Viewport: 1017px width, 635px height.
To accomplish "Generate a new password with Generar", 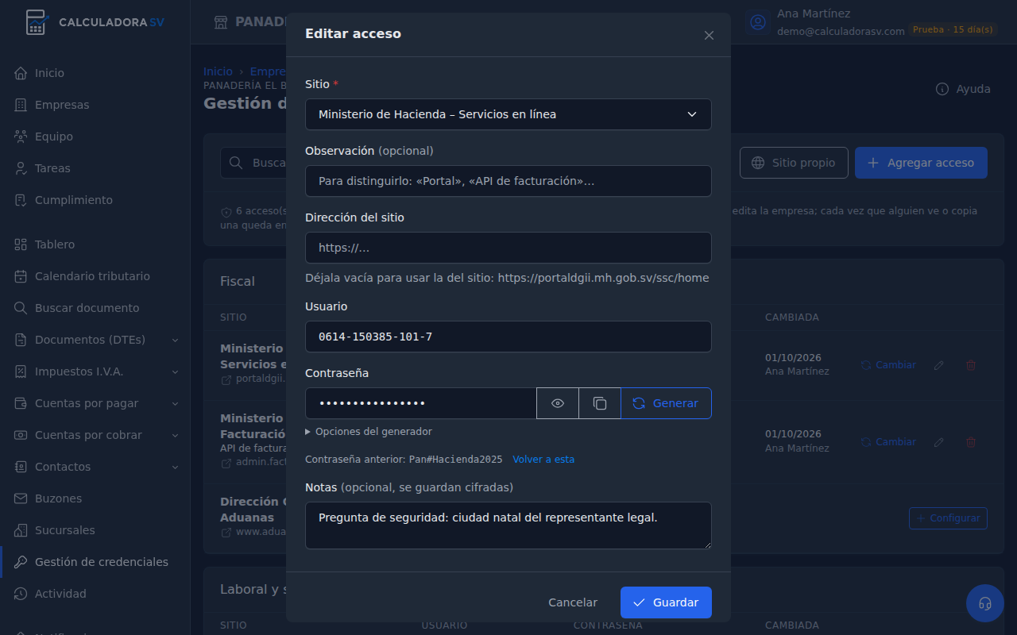I will click(666, 403).
